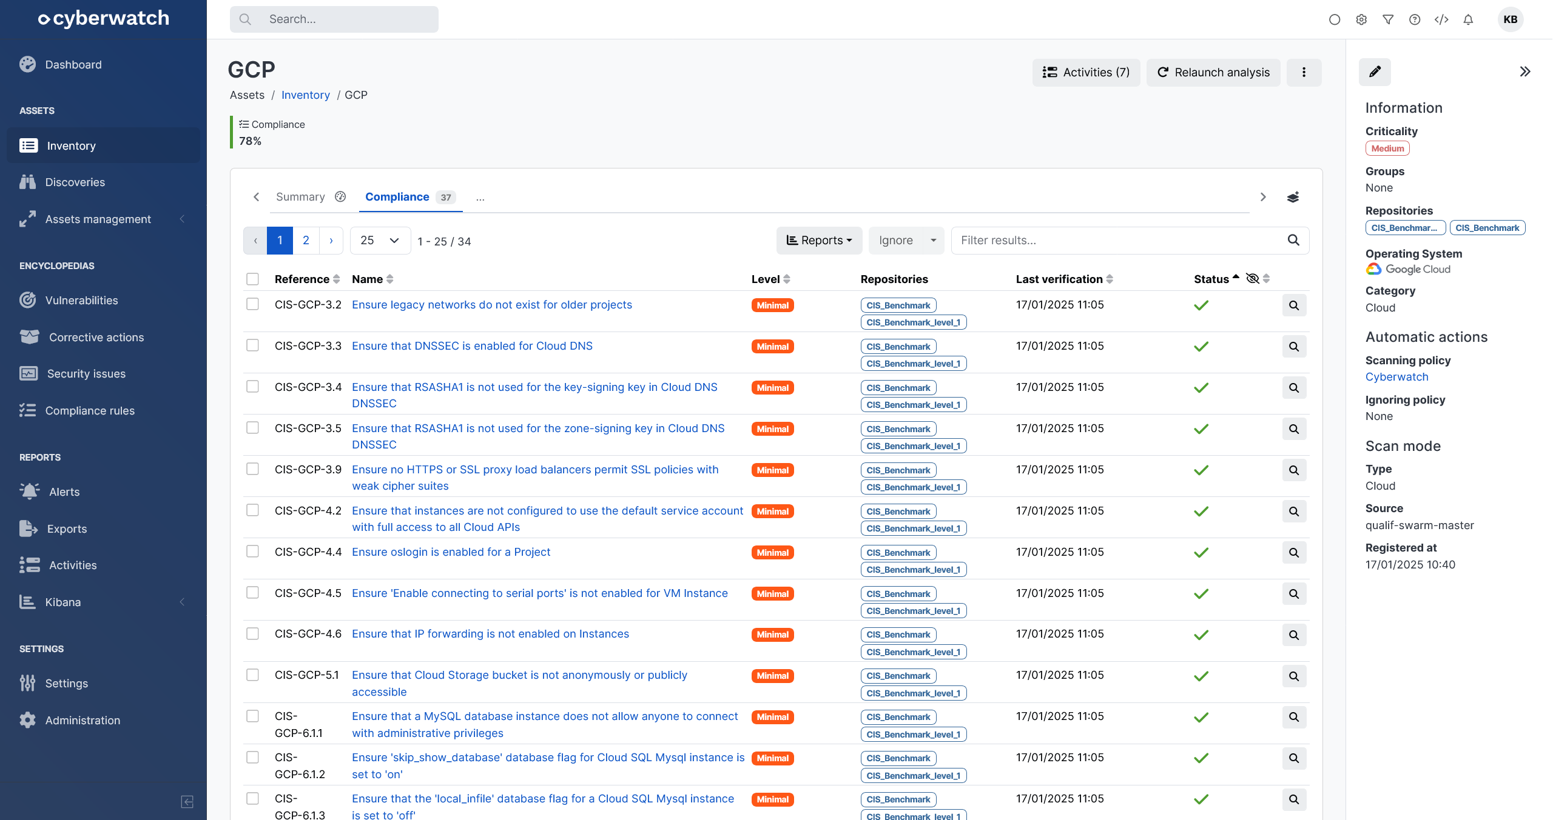This screenshot has height=820, width=1553.
Task: Check the checkbox for CIS-GCP-3.5
Action: coord(252,428)
